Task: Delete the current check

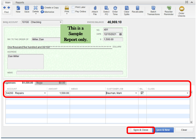Action: 36,9
